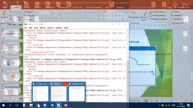
Task: Switch to PowerPoint Вид ribbon tab
Action: click(107, 7)
